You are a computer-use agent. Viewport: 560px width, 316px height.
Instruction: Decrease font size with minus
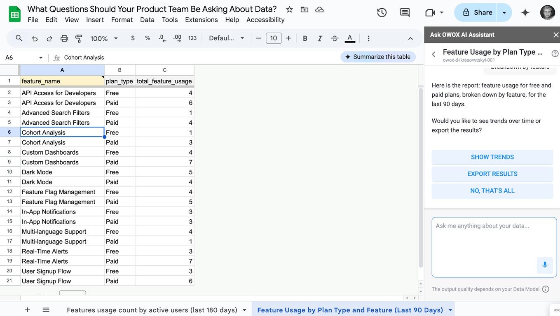pyautogui.click(x=259, y=38)
